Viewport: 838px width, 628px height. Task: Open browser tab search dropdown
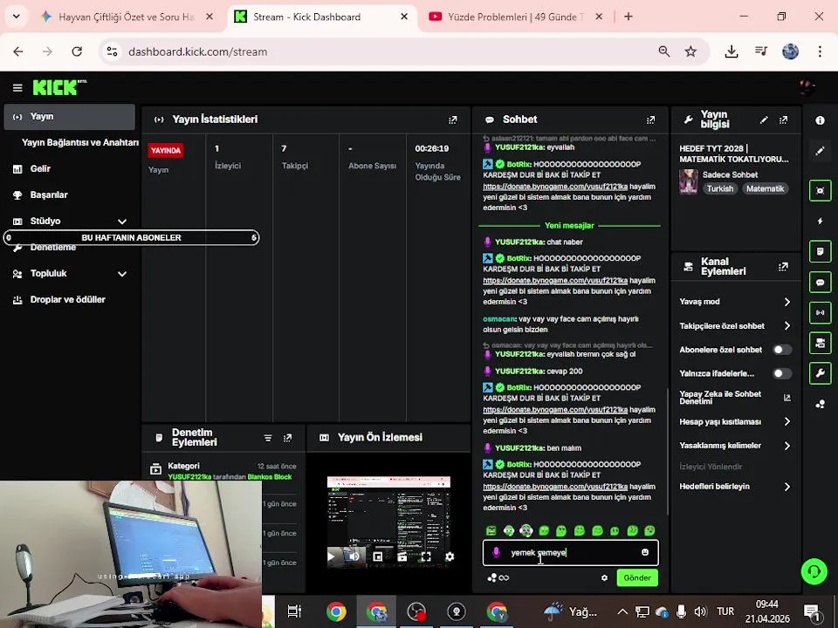point(17,17)
